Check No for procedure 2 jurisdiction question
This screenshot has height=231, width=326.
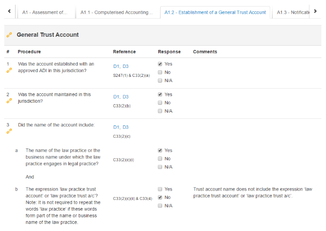160,103
